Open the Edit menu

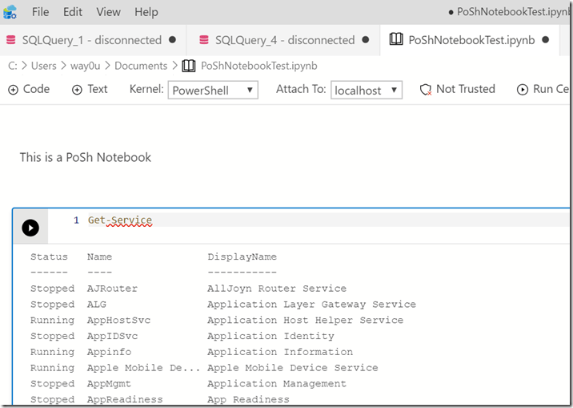coord(72,12)
